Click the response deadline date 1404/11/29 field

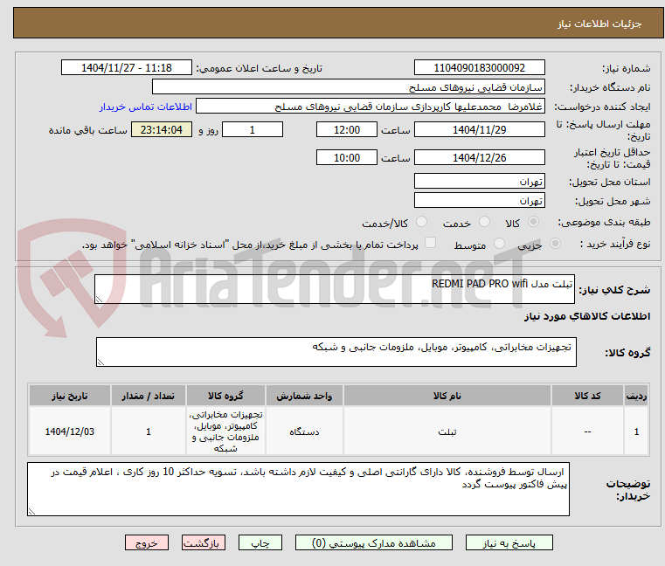coord(479,129)
